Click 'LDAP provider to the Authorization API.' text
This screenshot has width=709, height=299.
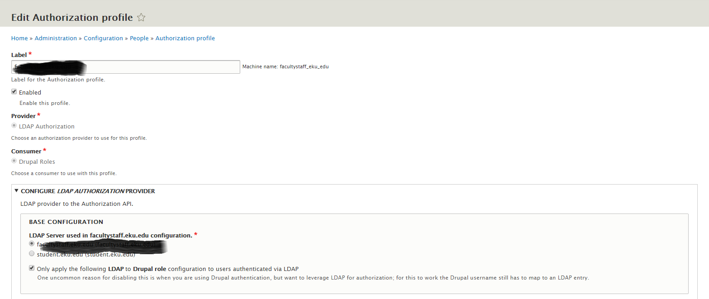[x=76, y=204]
